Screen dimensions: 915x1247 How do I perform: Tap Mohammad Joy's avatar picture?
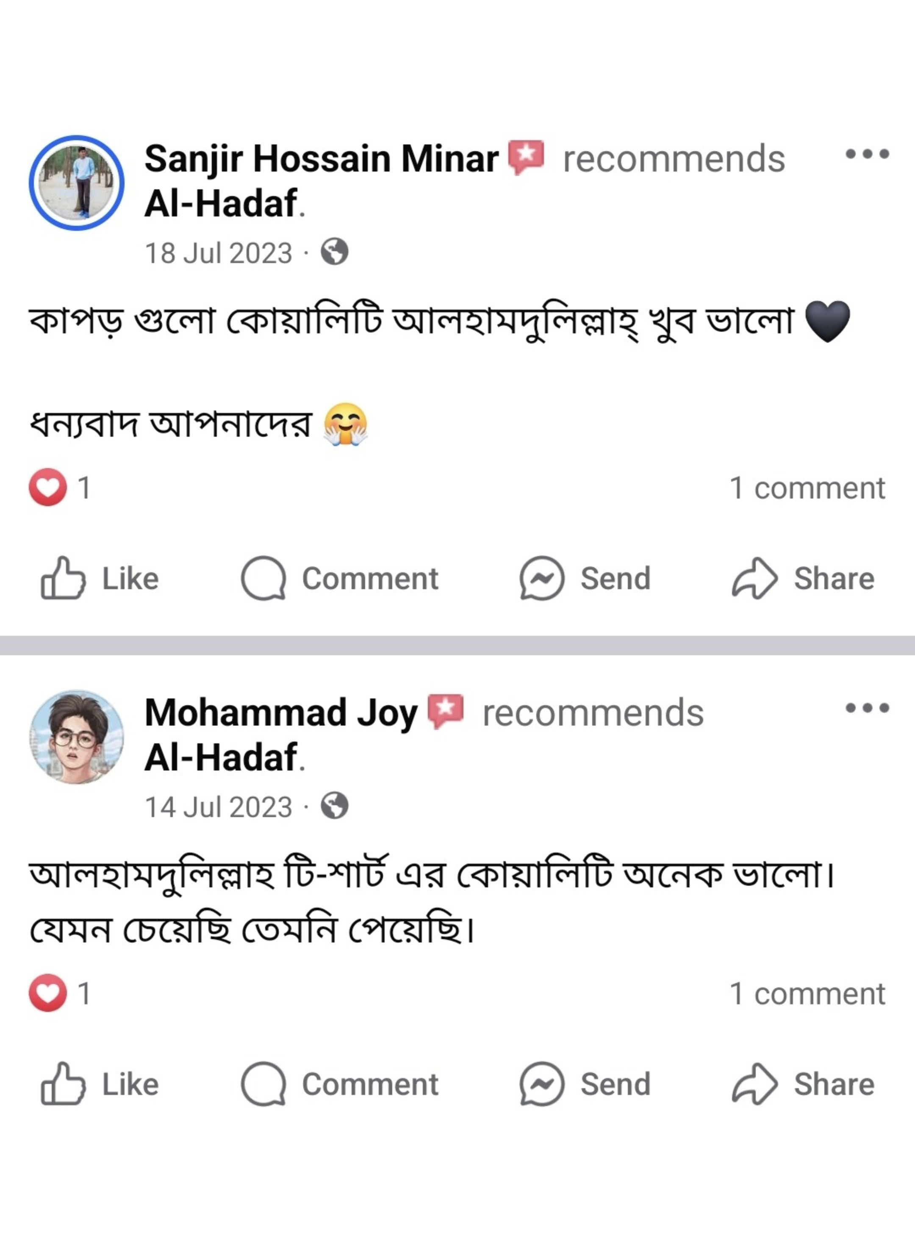pyautogui.click(x=76, y=737)
